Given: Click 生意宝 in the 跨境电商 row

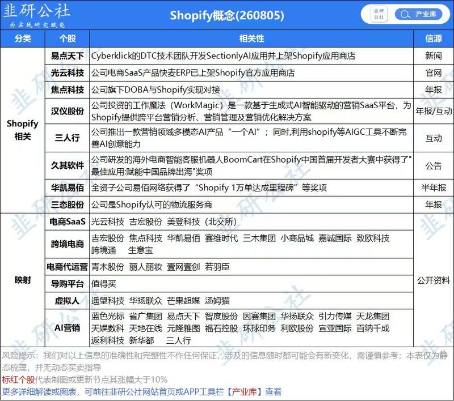Looking at the screenshot, I should click(x=140, y=250).
